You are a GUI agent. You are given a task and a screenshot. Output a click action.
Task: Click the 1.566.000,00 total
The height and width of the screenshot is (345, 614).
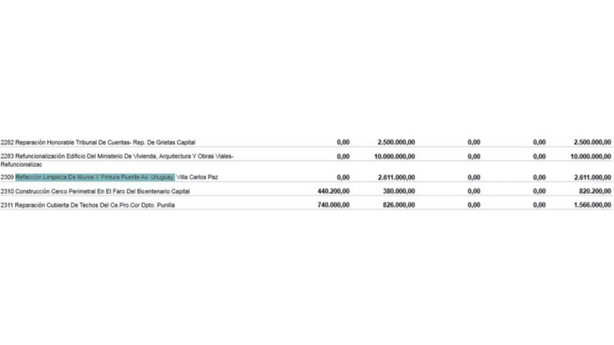592,205
